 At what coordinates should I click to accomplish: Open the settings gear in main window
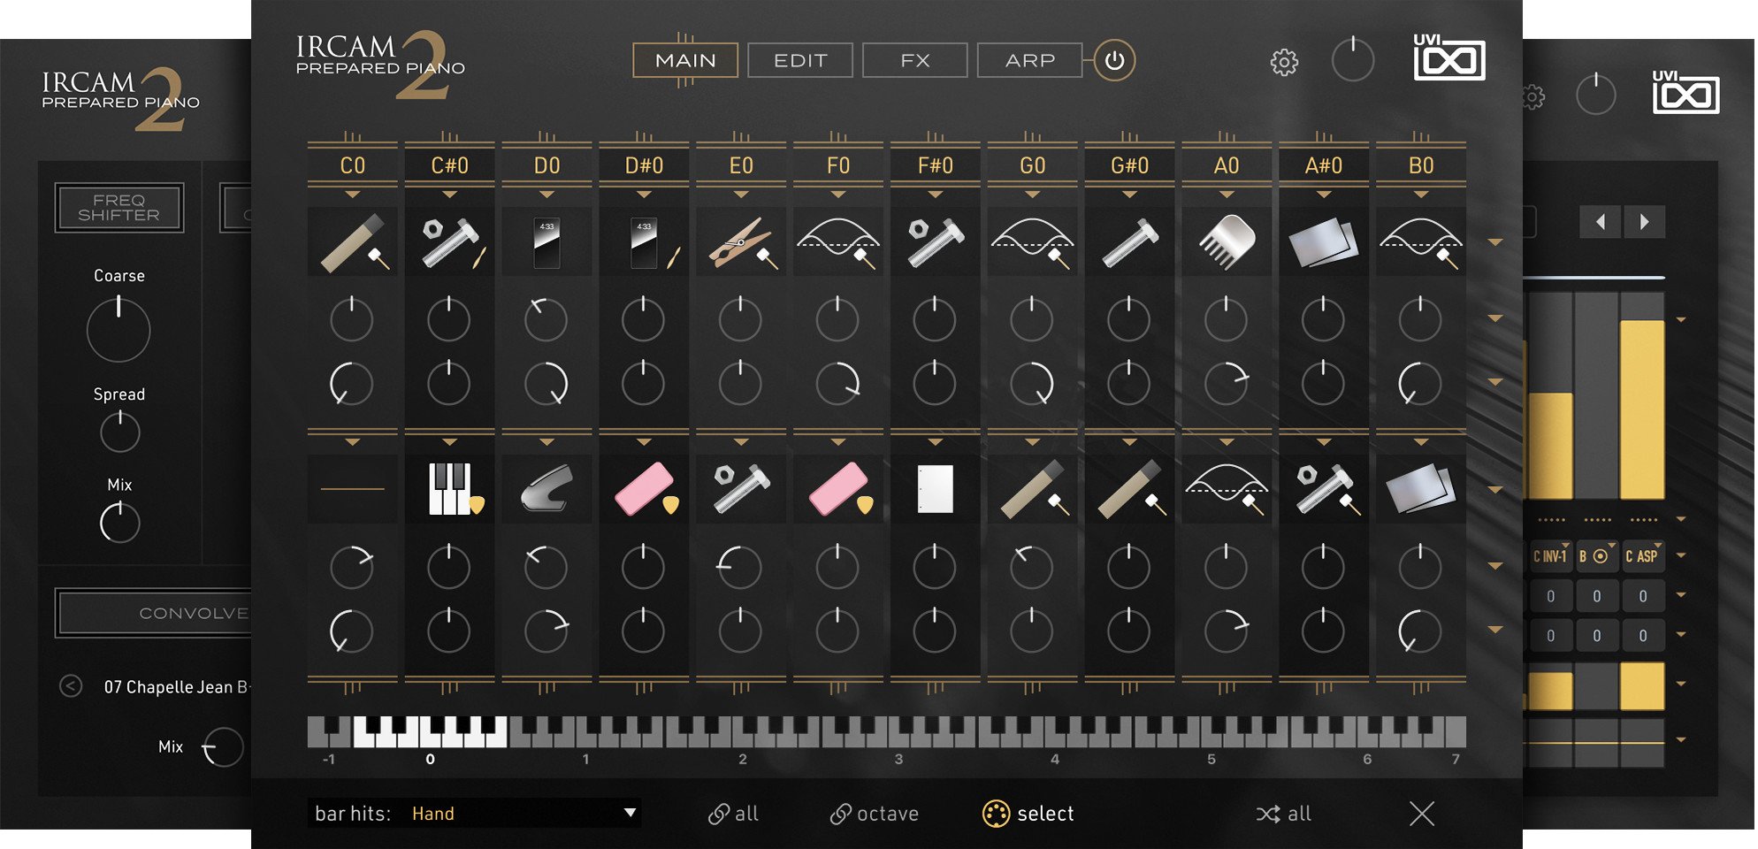click(1284, 62)
